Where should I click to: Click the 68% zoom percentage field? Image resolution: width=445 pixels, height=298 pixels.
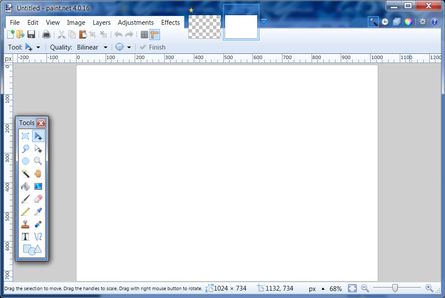click(x=335, y=288)
